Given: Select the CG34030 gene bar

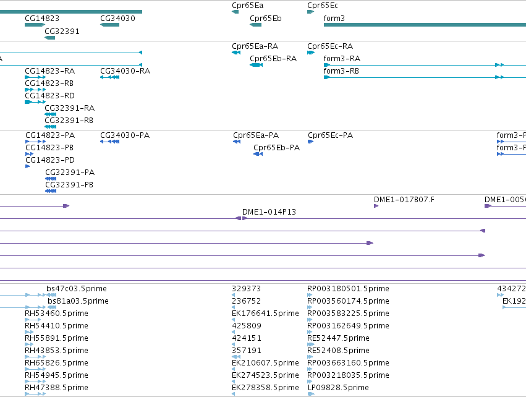Looking at the screenshot, I should click(109, 25).
